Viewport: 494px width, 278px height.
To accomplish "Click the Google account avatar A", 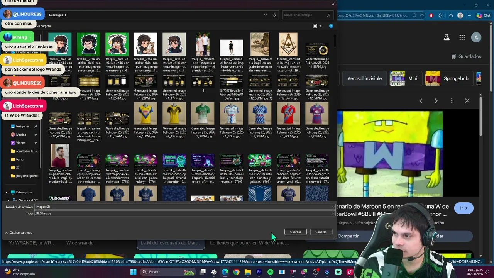I will pyautogui.click(x=476, y=37).
